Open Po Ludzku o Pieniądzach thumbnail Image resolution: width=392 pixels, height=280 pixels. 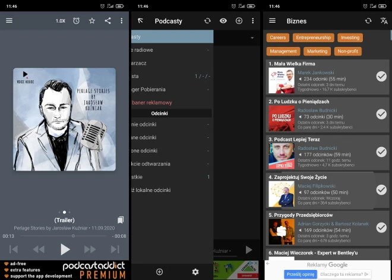click(282, 118)
